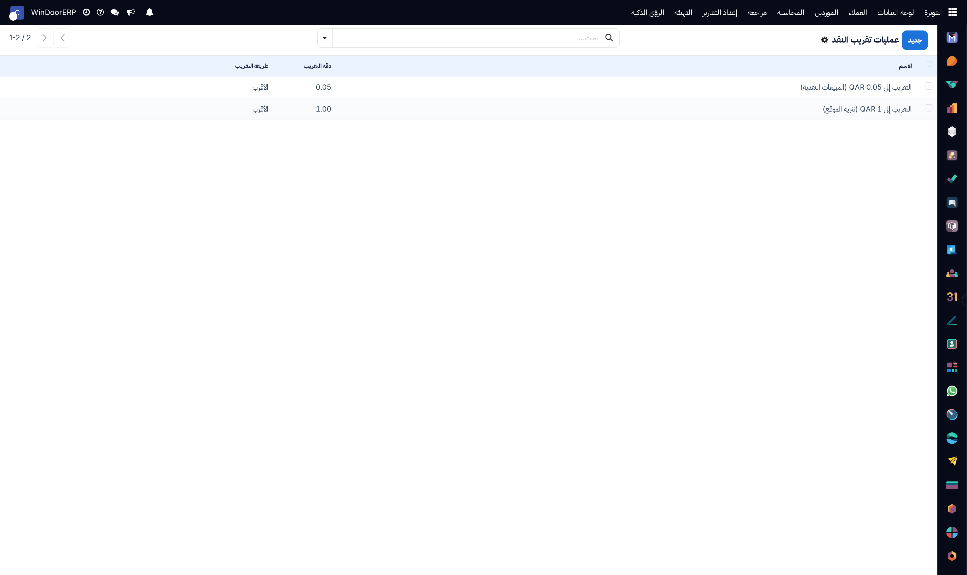Open the blue dollar invoice app
Screen dimensions: 967x575
click(x=952, y=250)
